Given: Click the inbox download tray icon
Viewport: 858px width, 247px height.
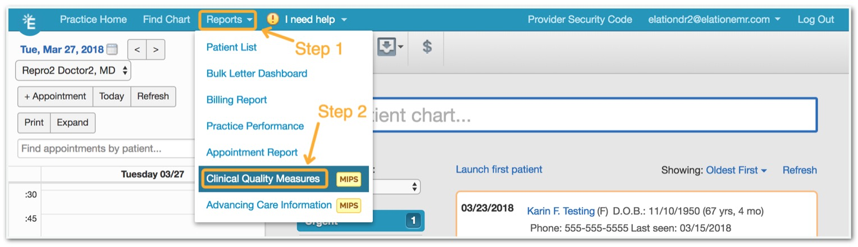Looking at the screenshot, I should tap(391, 47).
